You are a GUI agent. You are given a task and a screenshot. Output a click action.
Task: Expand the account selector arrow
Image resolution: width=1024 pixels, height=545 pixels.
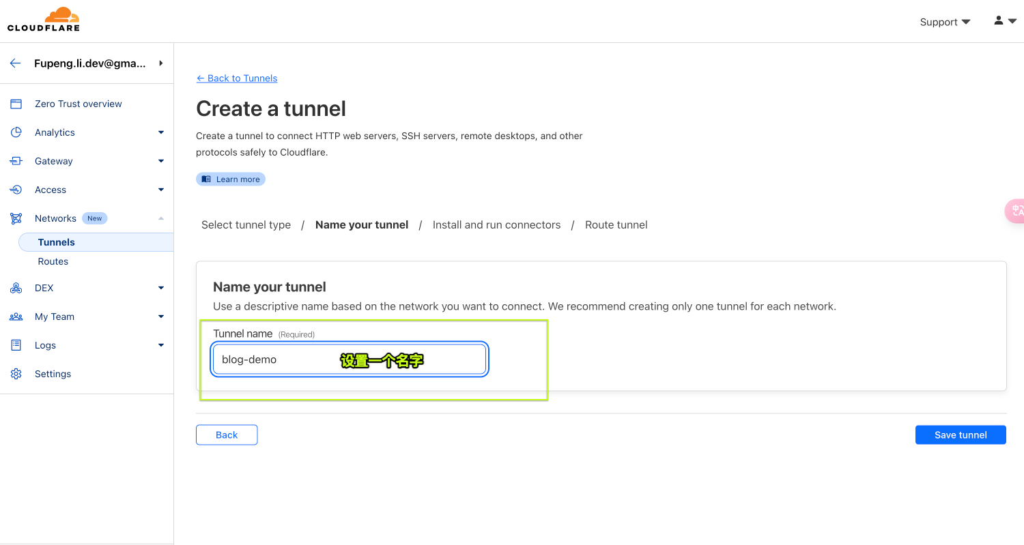pyautogui.click(x=161, y=63)
